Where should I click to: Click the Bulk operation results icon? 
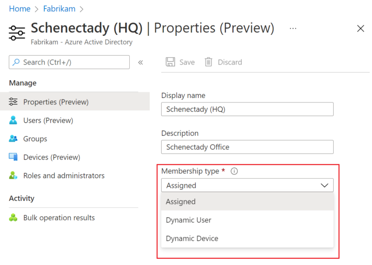[14, 218]
